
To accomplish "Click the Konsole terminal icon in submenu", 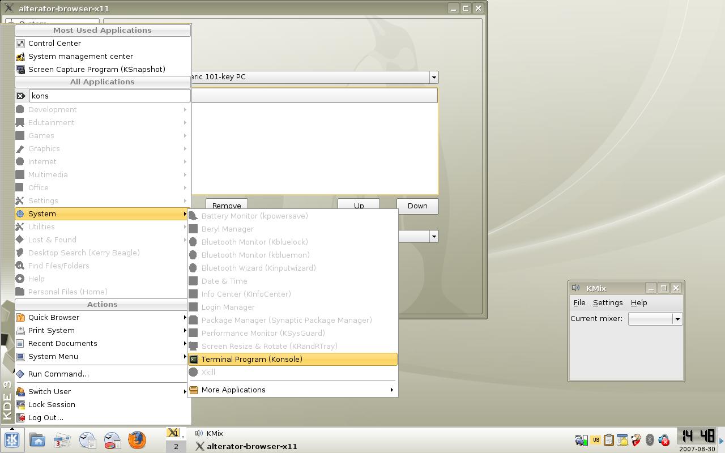I will tap(194, 359).
